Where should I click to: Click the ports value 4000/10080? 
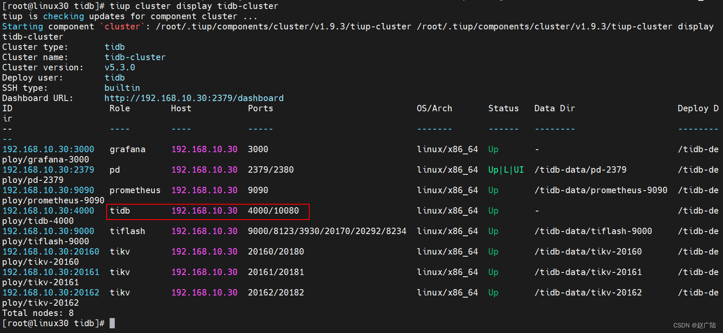[x=273, y=211]
